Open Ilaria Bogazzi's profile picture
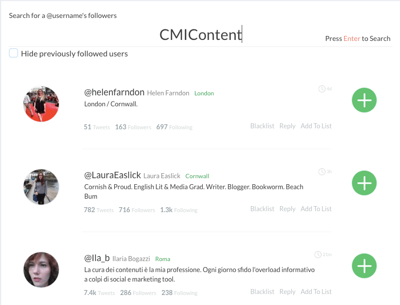 click(x=41, y=270)
